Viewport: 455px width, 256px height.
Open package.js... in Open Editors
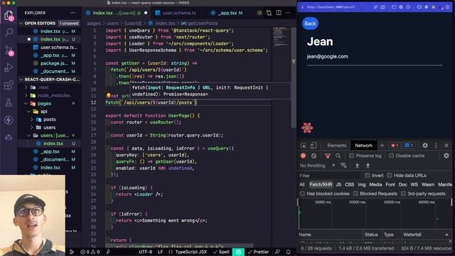pos(54,63)
